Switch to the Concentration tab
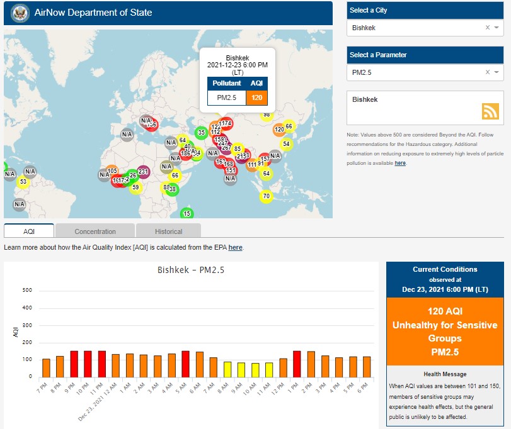This screenshot has width=511, height=429. click(x=95, y=231)
